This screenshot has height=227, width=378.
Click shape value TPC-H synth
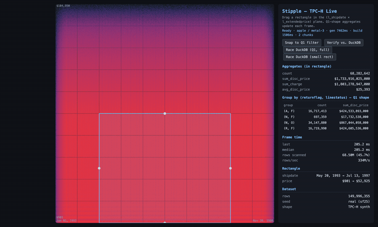(359, 207)
